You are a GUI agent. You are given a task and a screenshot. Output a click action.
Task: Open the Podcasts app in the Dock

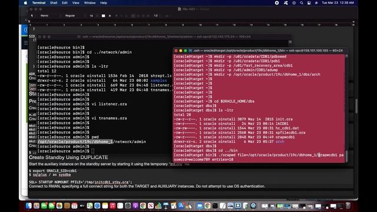coord(135,206)
